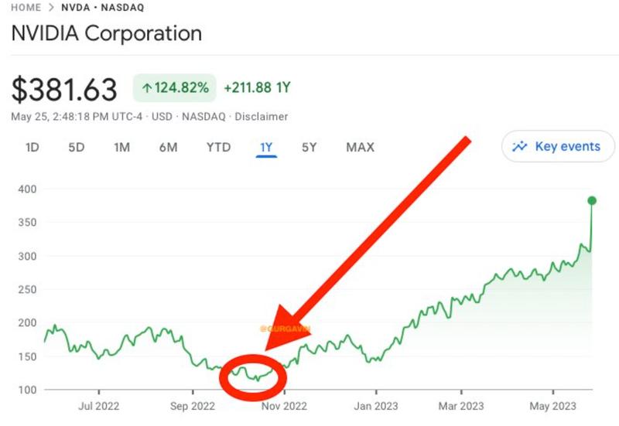Select the 5D time range tab
Screen dimensions: 619x426
click(x=76, y=147)
